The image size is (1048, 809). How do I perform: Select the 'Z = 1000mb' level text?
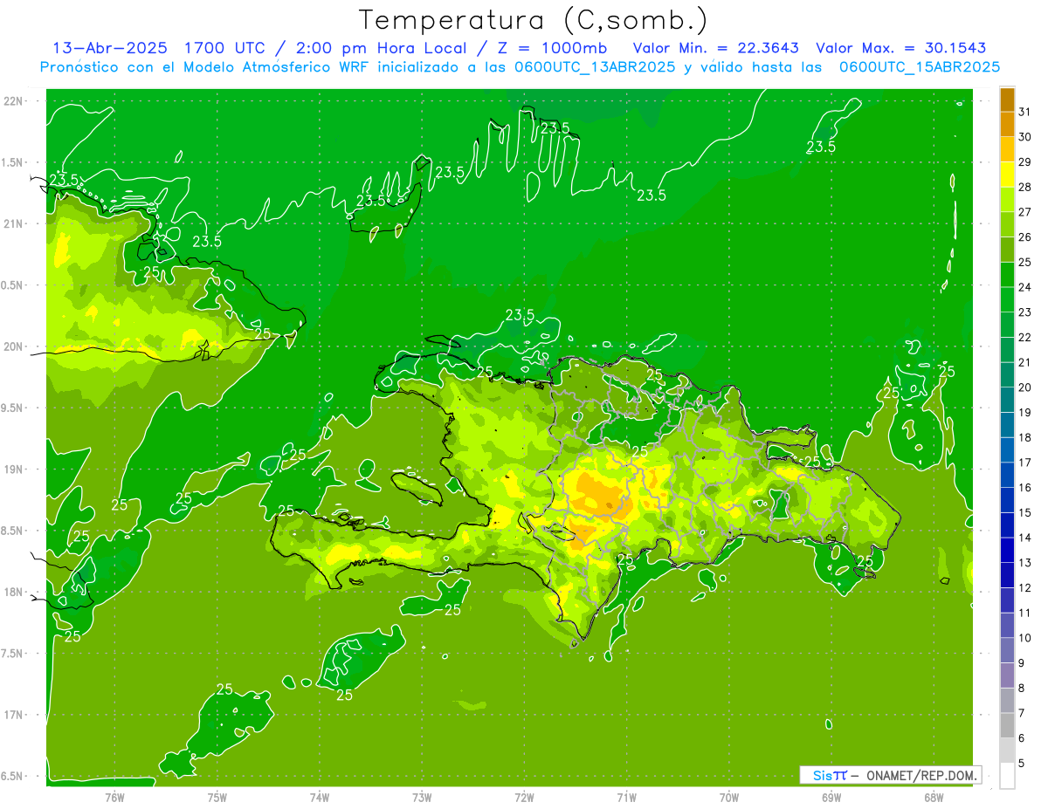tap(552, 48)
